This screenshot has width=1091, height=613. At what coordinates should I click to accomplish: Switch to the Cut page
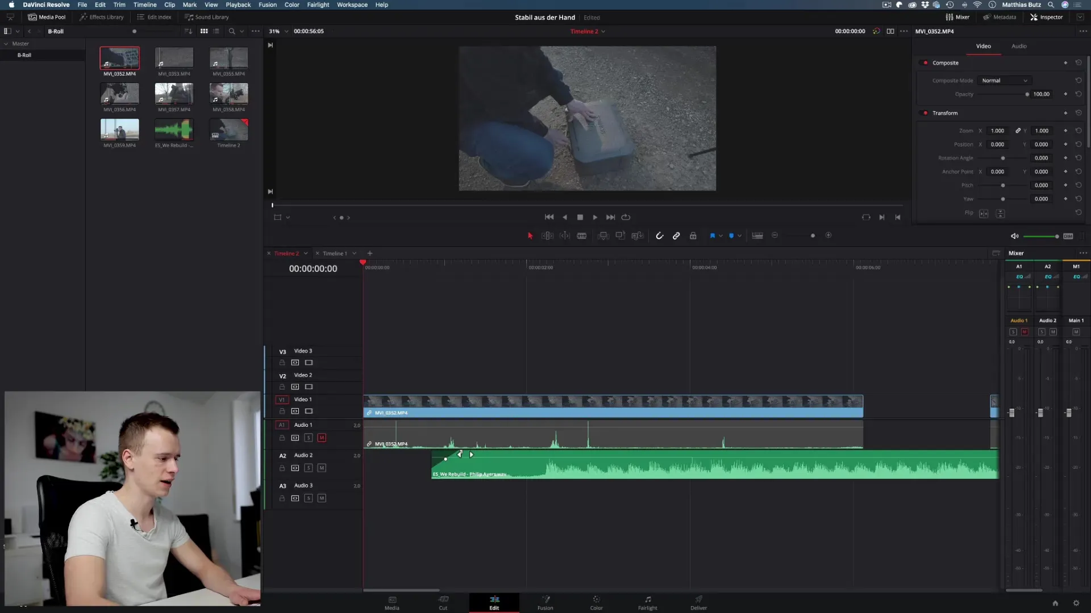click(443, 603)
